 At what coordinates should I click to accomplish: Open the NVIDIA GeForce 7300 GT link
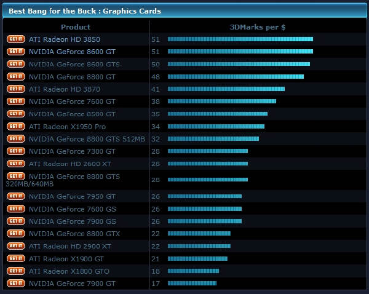coord(72,151)
